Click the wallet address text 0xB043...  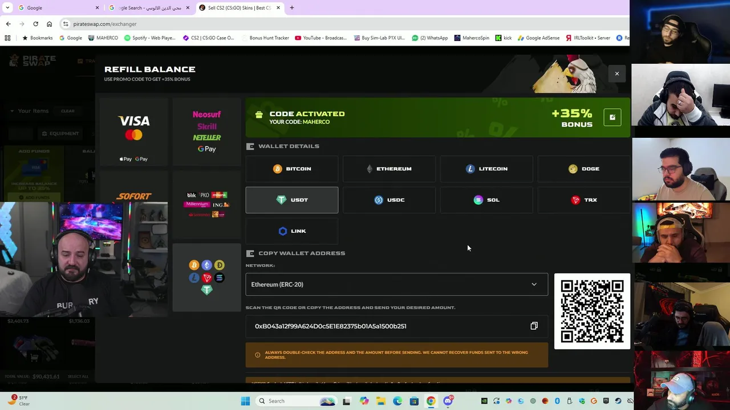(330, 326)
